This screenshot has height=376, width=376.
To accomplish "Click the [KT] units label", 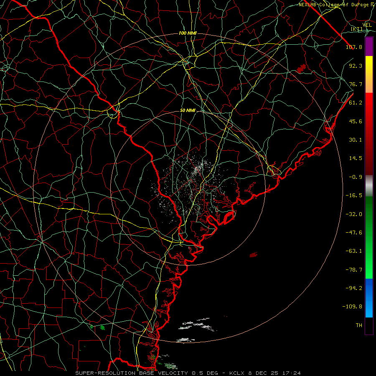I will (x=357, y=29).
